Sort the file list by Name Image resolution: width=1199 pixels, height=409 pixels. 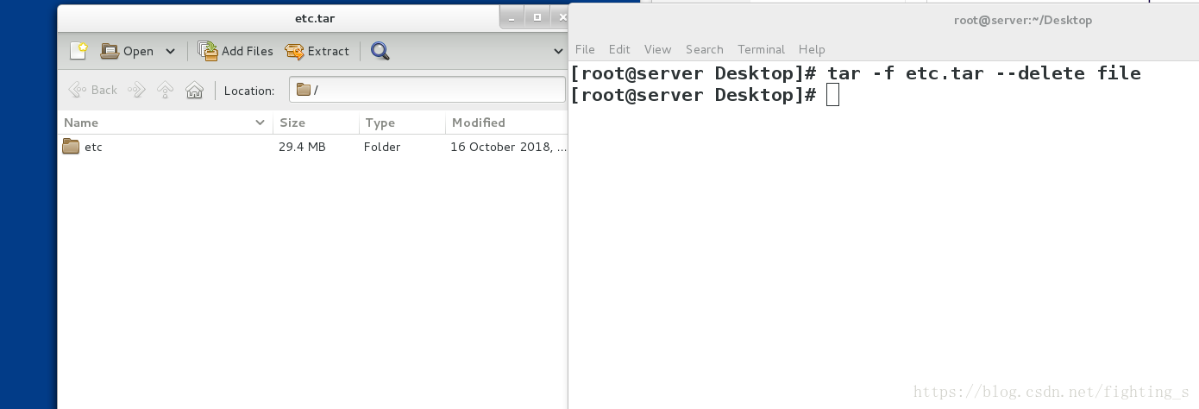pyautogui.click(x=166, y=123)
